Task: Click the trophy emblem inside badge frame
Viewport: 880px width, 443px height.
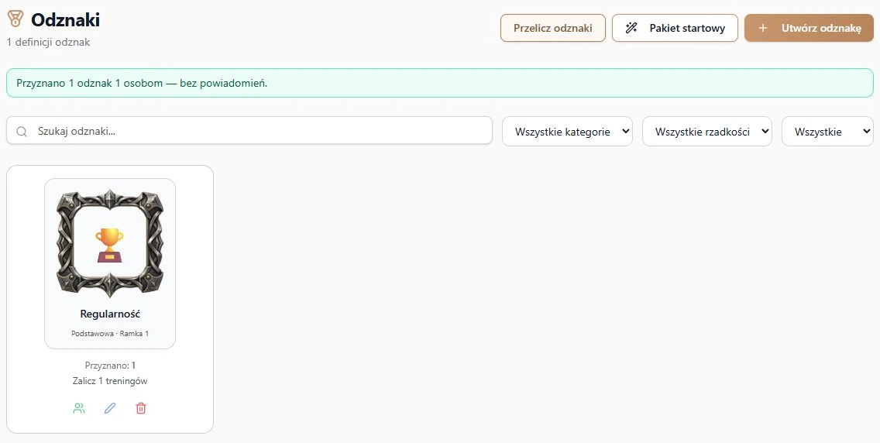Action: click(109, 245)
